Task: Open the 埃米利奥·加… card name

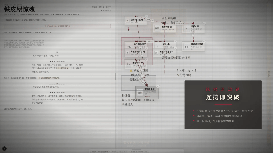Action: 167,27
